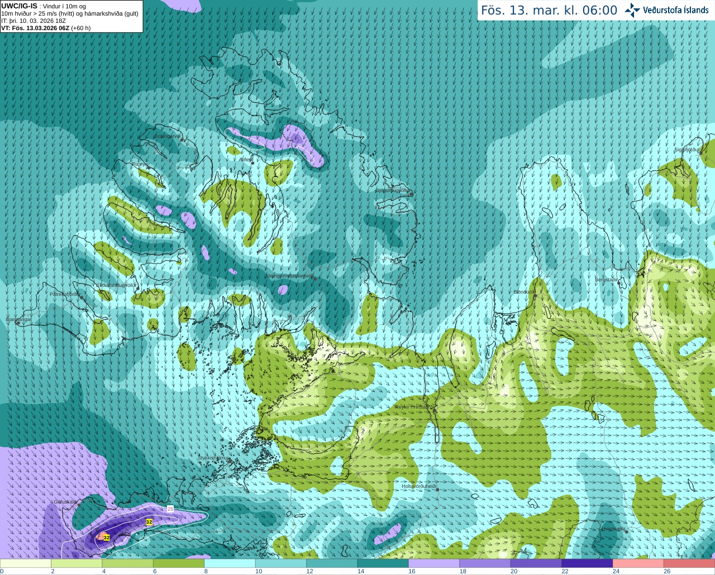
Task: Click the Flateyri station label
Action: point(139,164)
